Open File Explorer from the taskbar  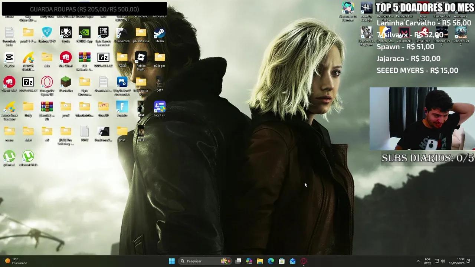click(260, 261)
